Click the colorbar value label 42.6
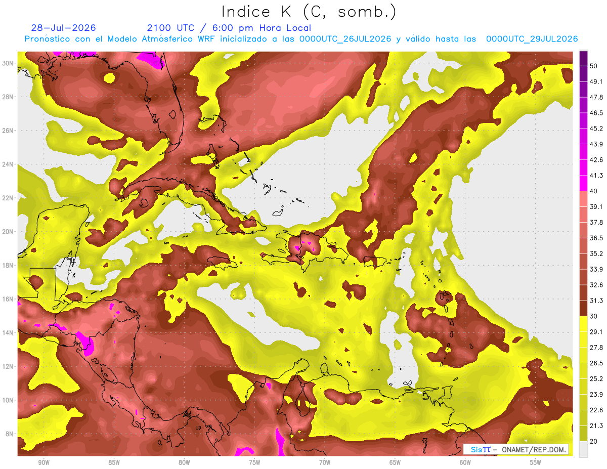Viewport: 607px width, 469px height. point(596,159)
